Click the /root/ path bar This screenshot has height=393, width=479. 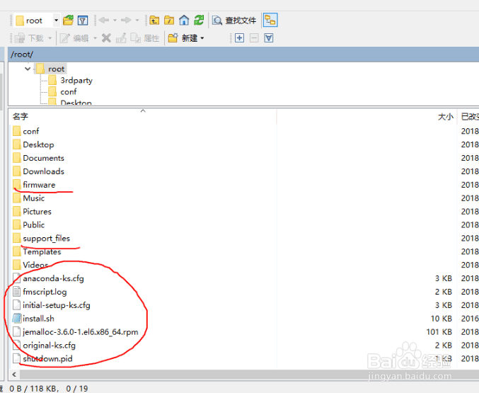tap(243, 55)
